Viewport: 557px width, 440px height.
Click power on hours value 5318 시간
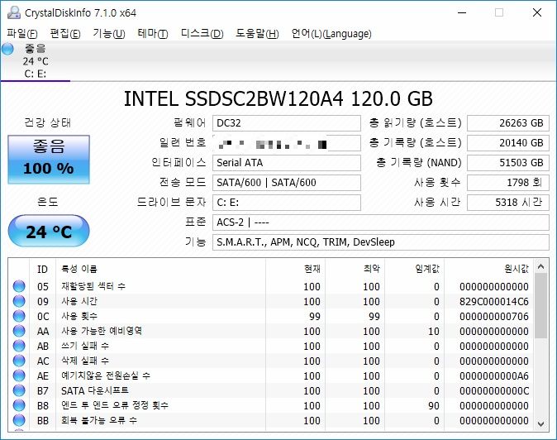(508, 203)
